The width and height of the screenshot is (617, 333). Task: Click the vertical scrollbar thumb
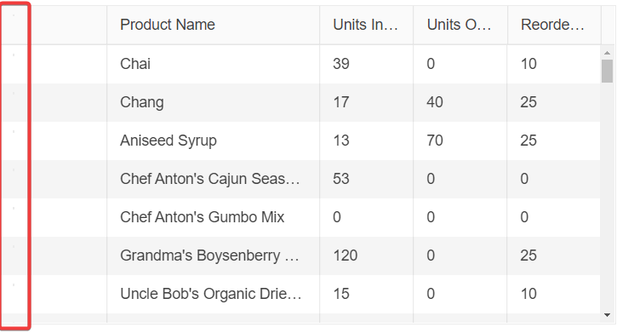(607, 71)
